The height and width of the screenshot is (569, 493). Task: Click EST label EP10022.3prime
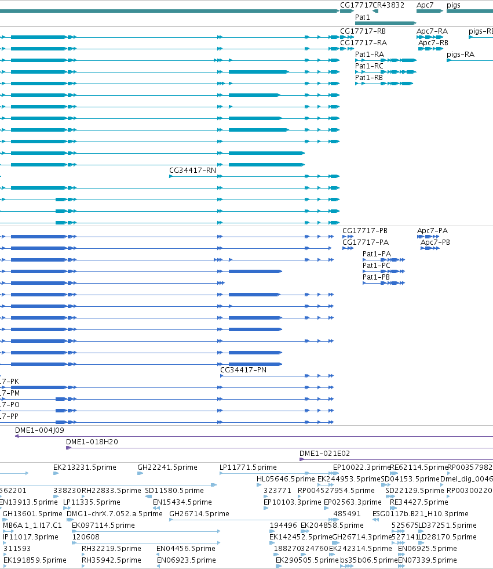(x=361, y=467)
